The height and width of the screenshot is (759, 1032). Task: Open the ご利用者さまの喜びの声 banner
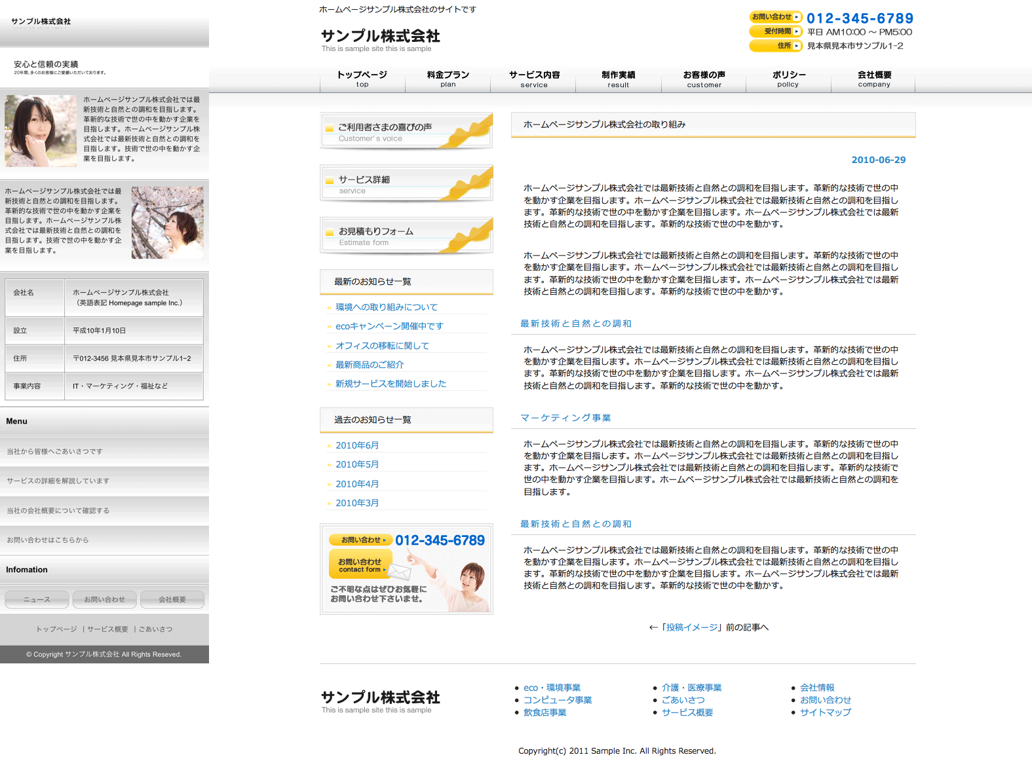click(406, 131)
